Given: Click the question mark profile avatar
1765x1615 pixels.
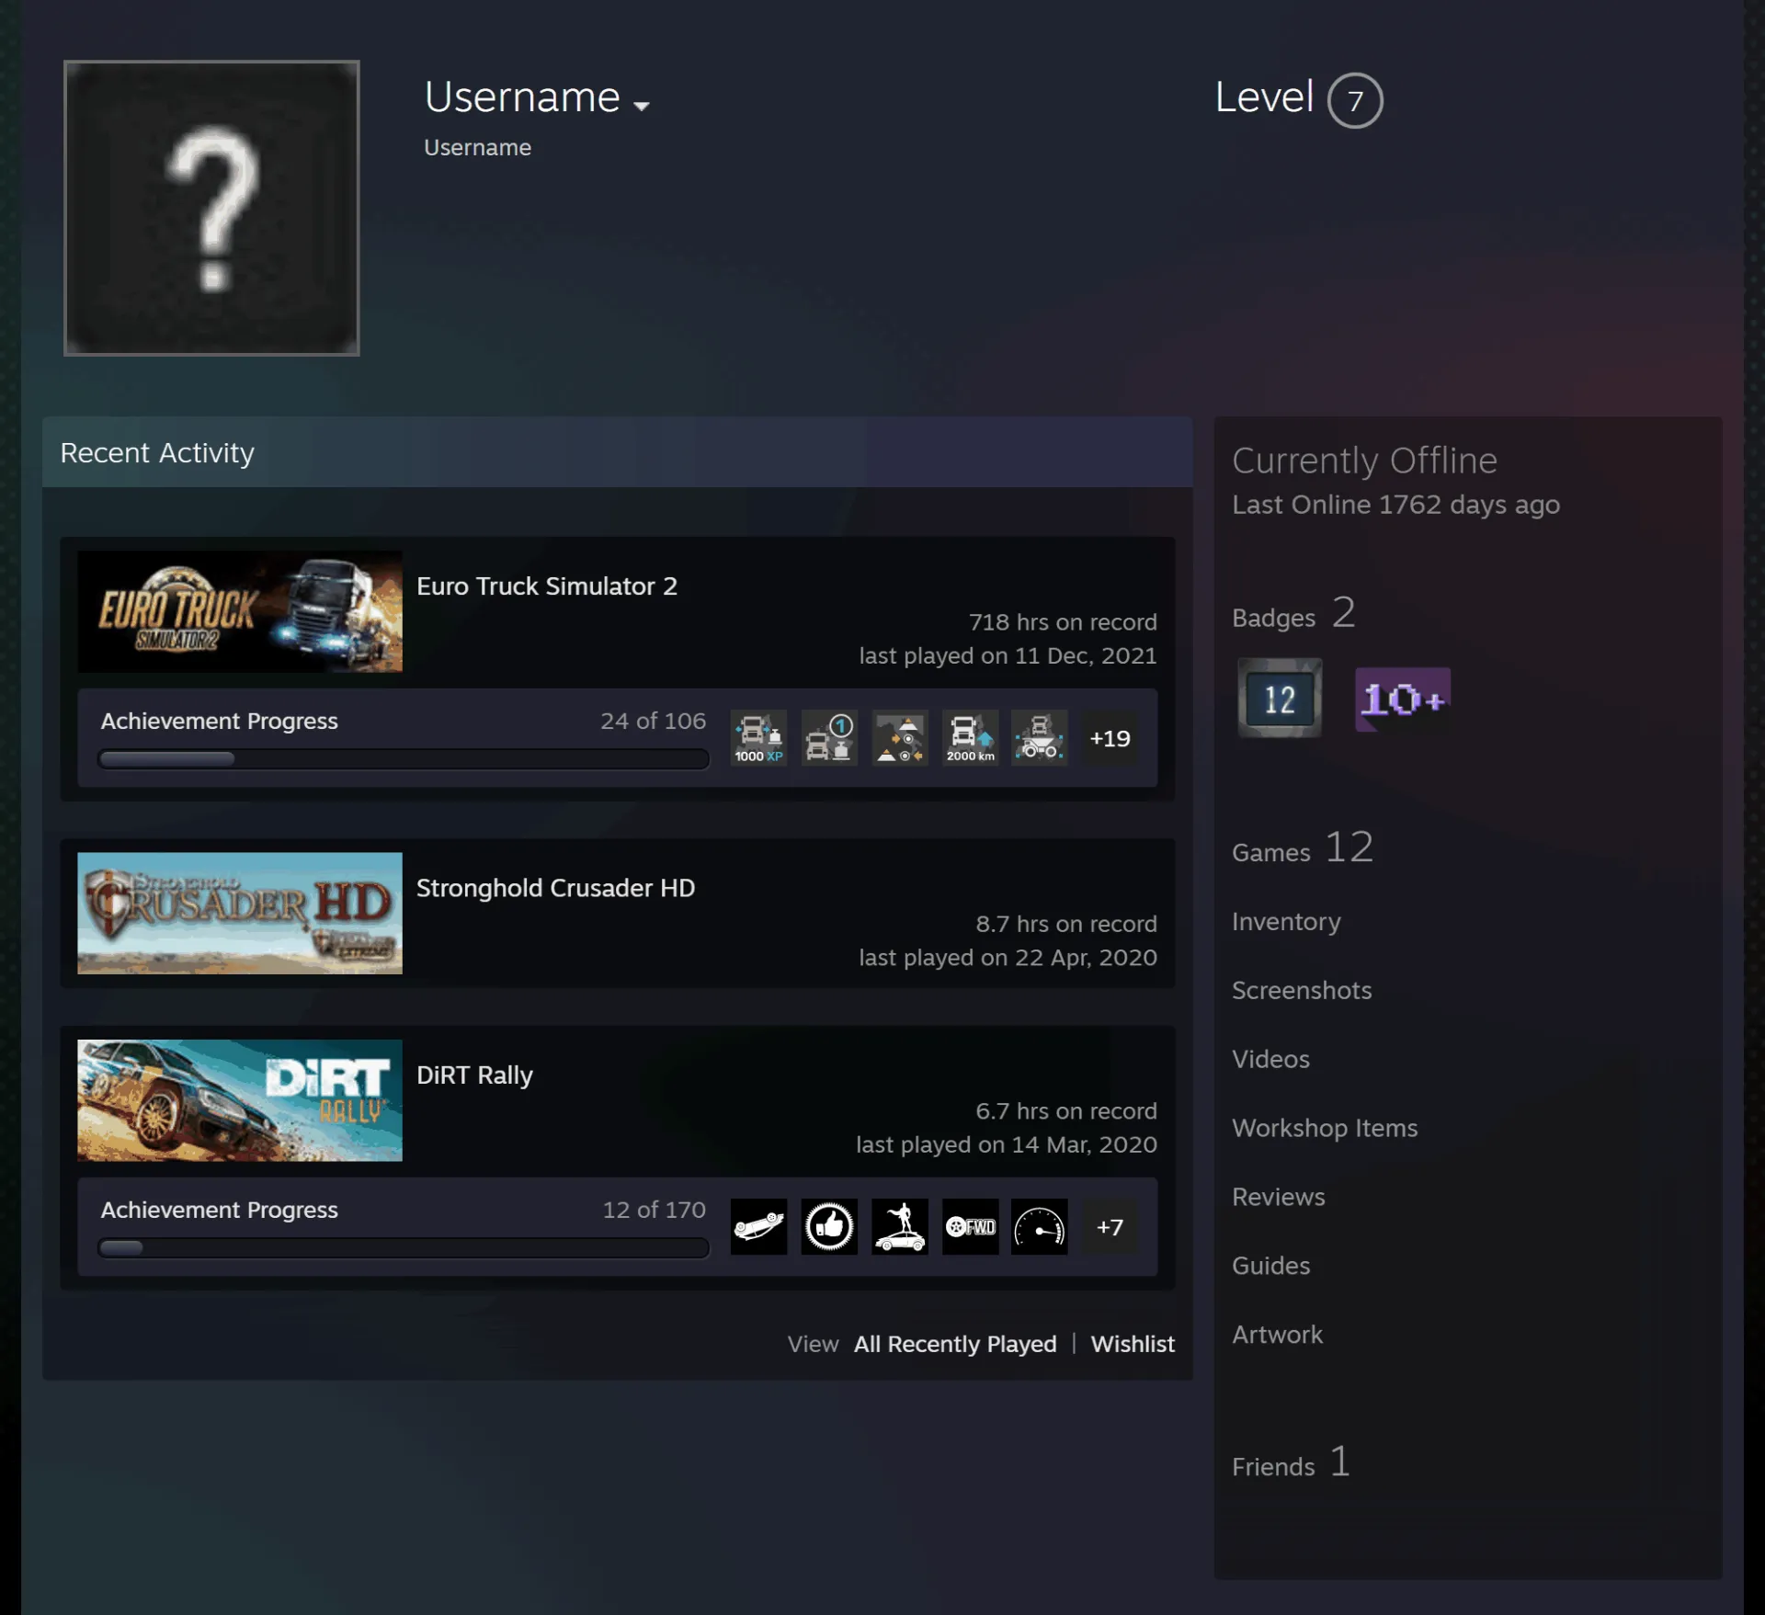Looking at the screenshot, I should (x=211, y=208).
